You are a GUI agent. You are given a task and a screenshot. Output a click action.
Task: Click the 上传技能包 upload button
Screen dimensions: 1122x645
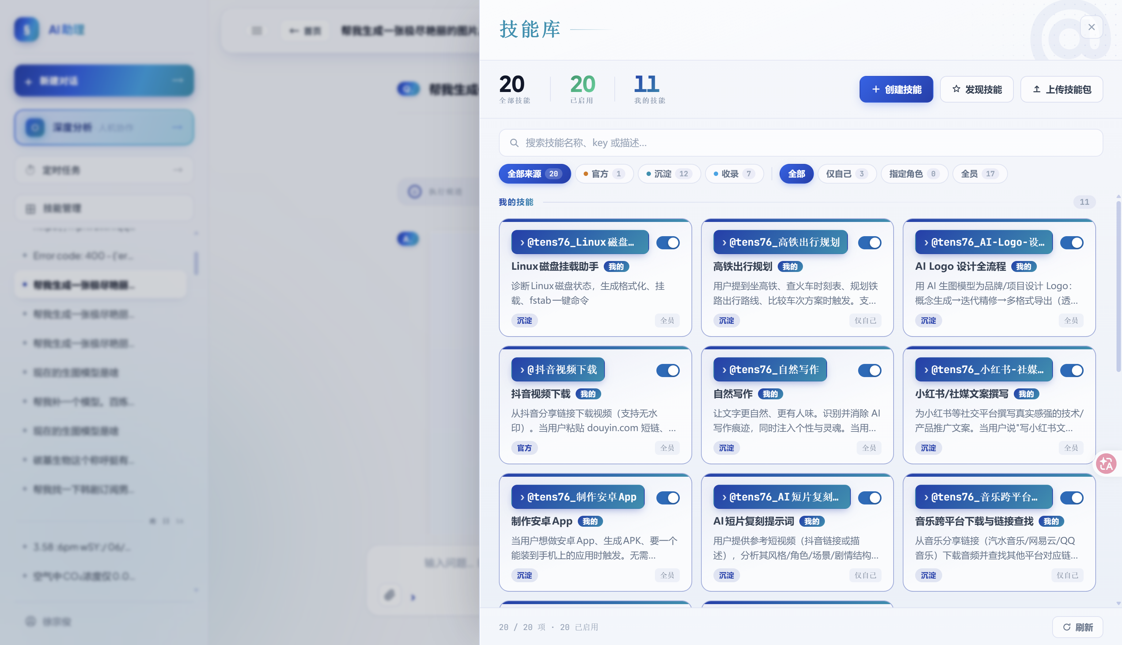(x=1061, y=89)
